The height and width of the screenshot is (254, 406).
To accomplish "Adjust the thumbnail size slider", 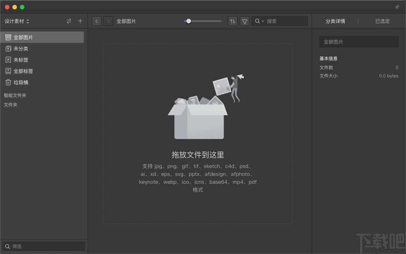I will point(188,21).
